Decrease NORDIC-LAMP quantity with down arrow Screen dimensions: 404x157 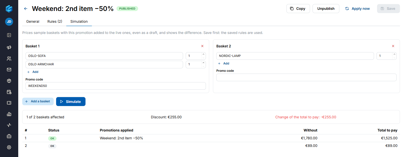[x=394, y=58]
